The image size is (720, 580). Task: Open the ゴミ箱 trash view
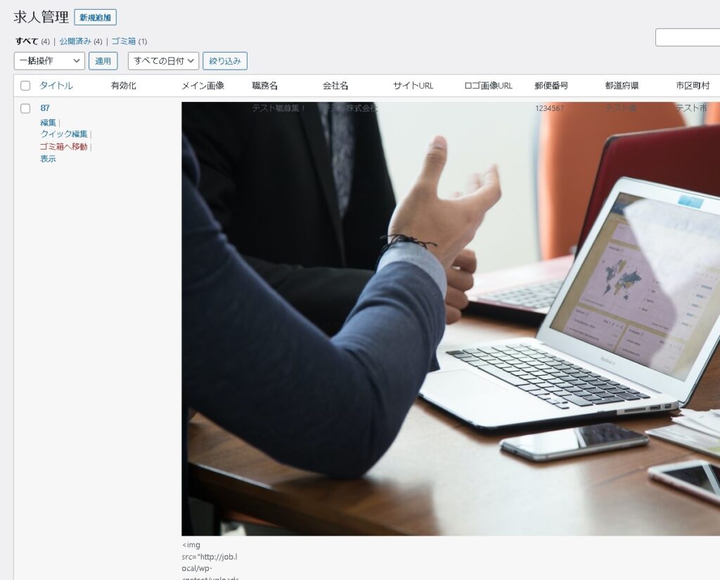pos(123,41)
